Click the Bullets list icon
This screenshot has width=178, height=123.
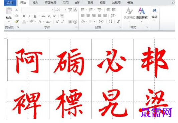(82, 10)
